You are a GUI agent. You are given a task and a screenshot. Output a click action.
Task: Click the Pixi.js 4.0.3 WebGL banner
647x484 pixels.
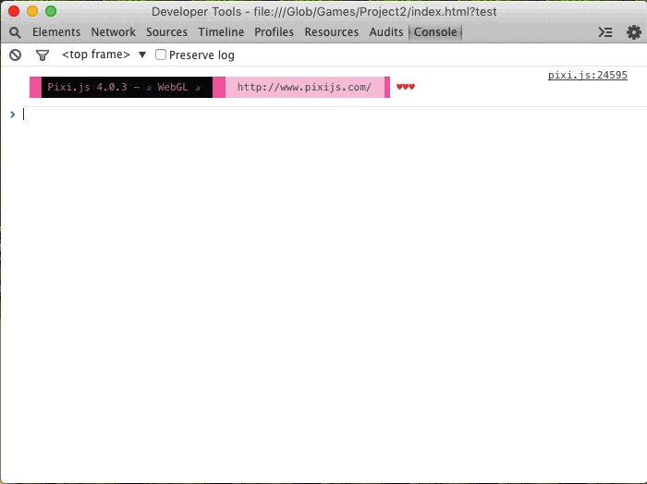pos(127,88)
